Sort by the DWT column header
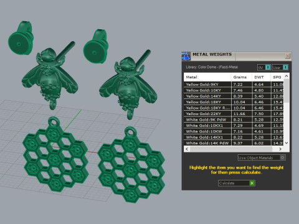The width and height of the screenshot is (299, 224). (x=261, y=77)
